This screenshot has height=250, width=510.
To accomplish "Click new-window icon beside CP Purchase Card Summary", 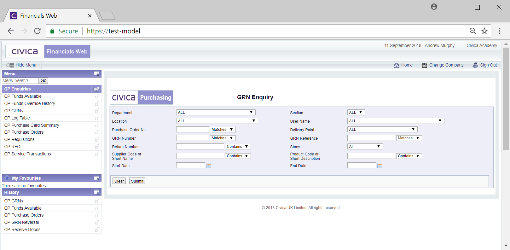I will point(97,125).
